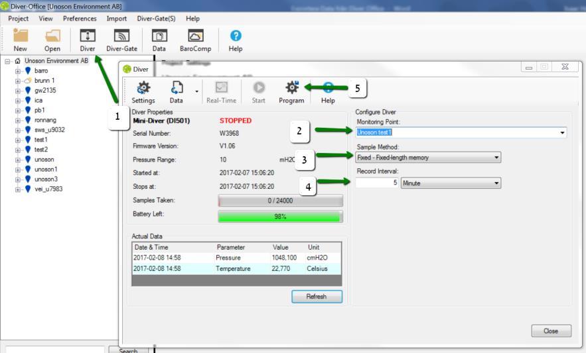The height and width of the screenshot is (353, 586).
Task: Open the Preferences menu
Action: pos(80,19)
